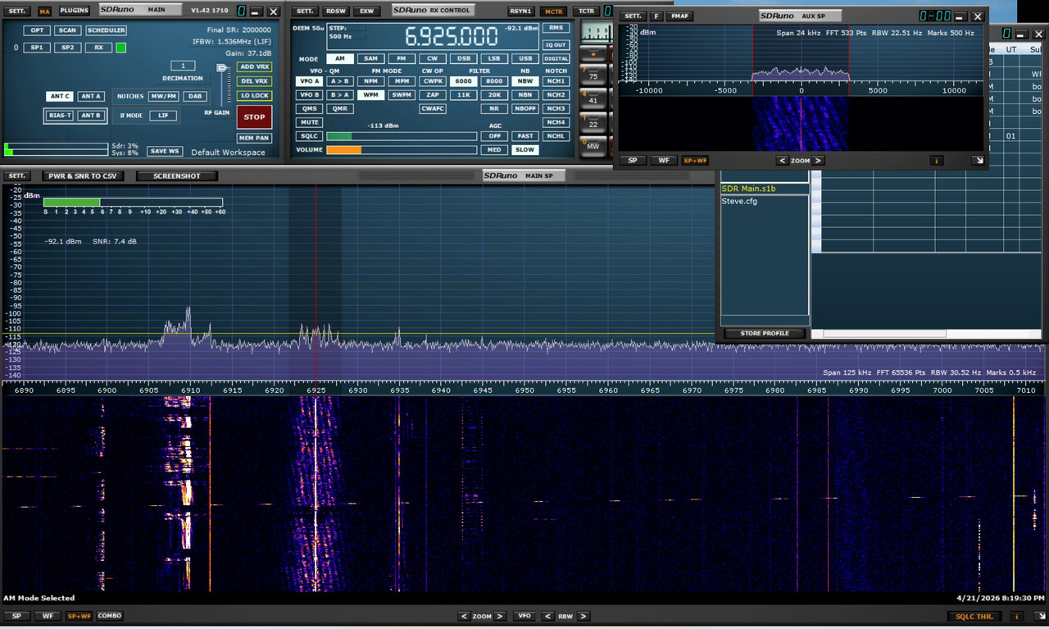Select the 41 band key
Viewport: 1049px width, 629px height.
point(593,100)
